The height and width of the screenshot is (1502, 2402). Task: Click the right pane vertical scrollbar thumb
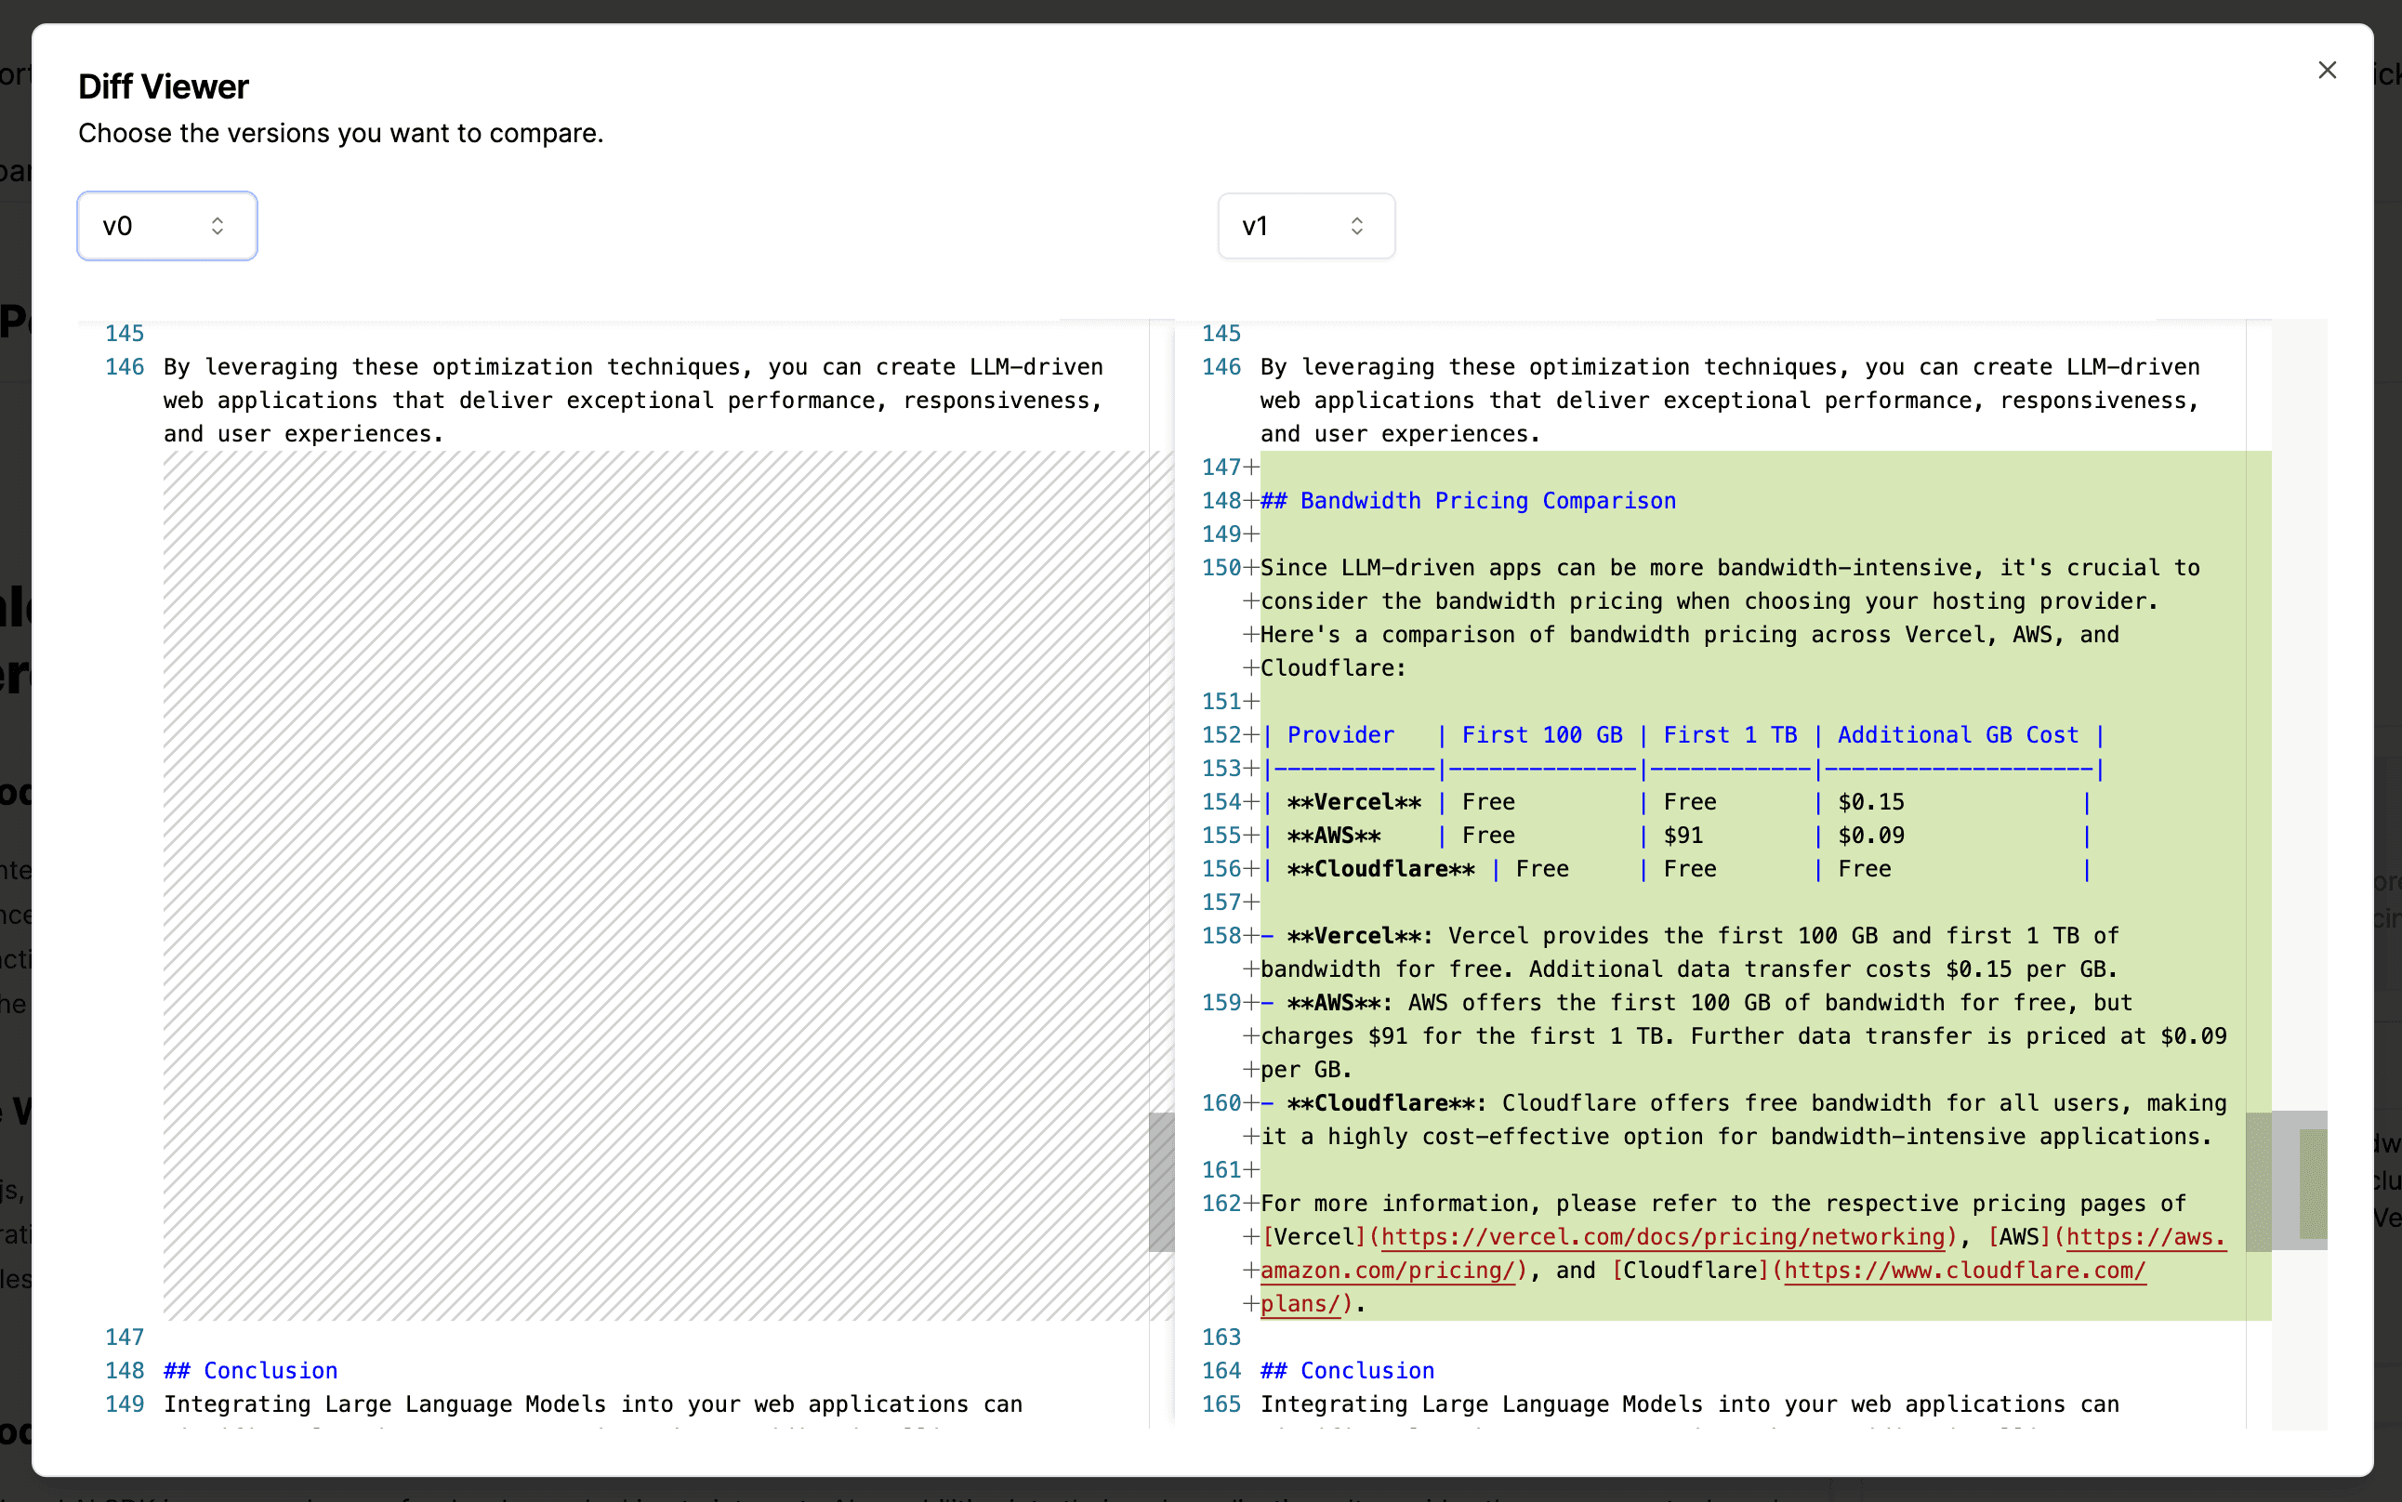(x=2258, y=1181)
